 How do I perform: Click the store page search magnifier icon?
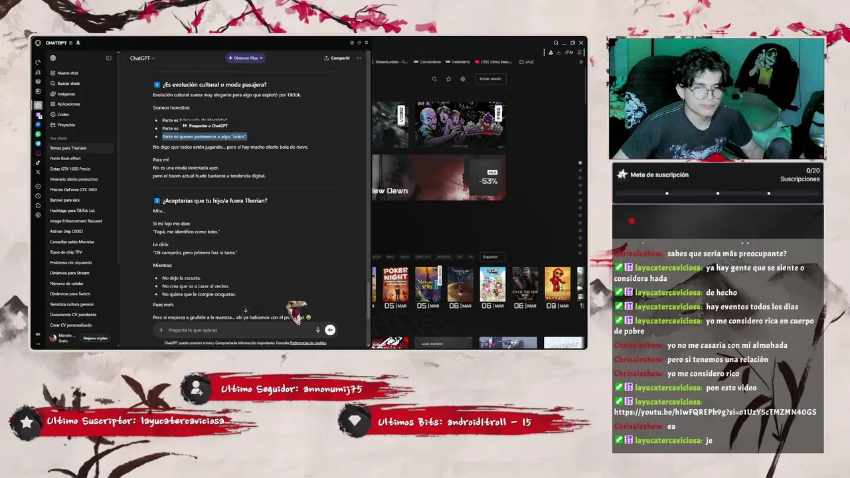(434, 78)
